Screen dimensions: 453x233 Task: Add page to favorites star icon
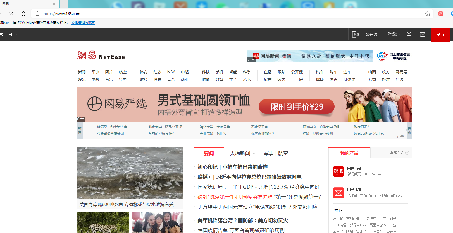427,14
